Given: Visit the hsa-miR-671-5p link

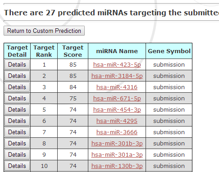Looking at the screenshot, I should [117, 99].
